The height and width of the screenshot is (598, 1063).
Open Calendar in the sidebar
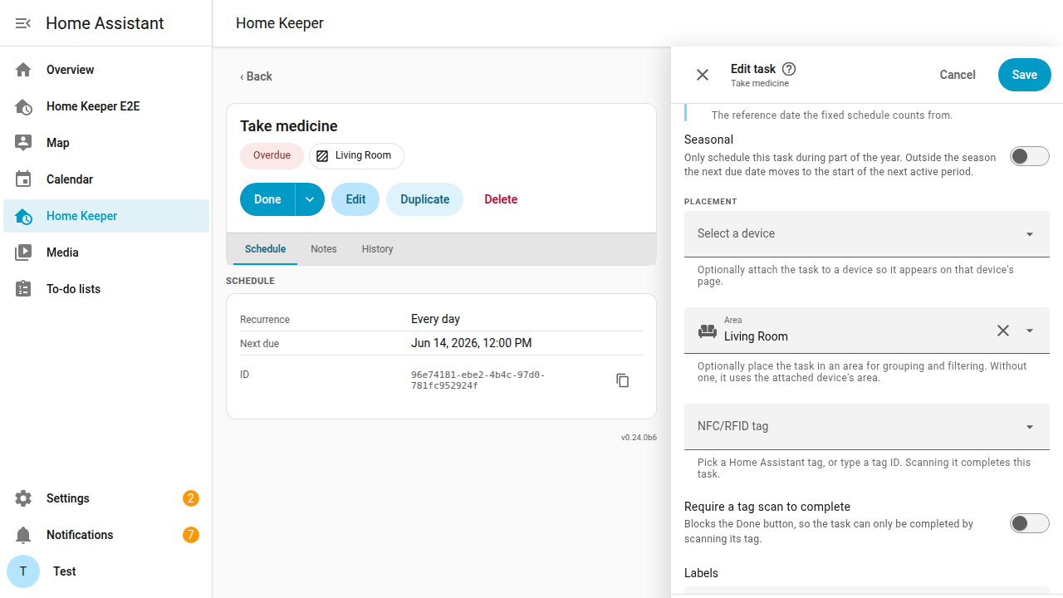click(106, 179)
